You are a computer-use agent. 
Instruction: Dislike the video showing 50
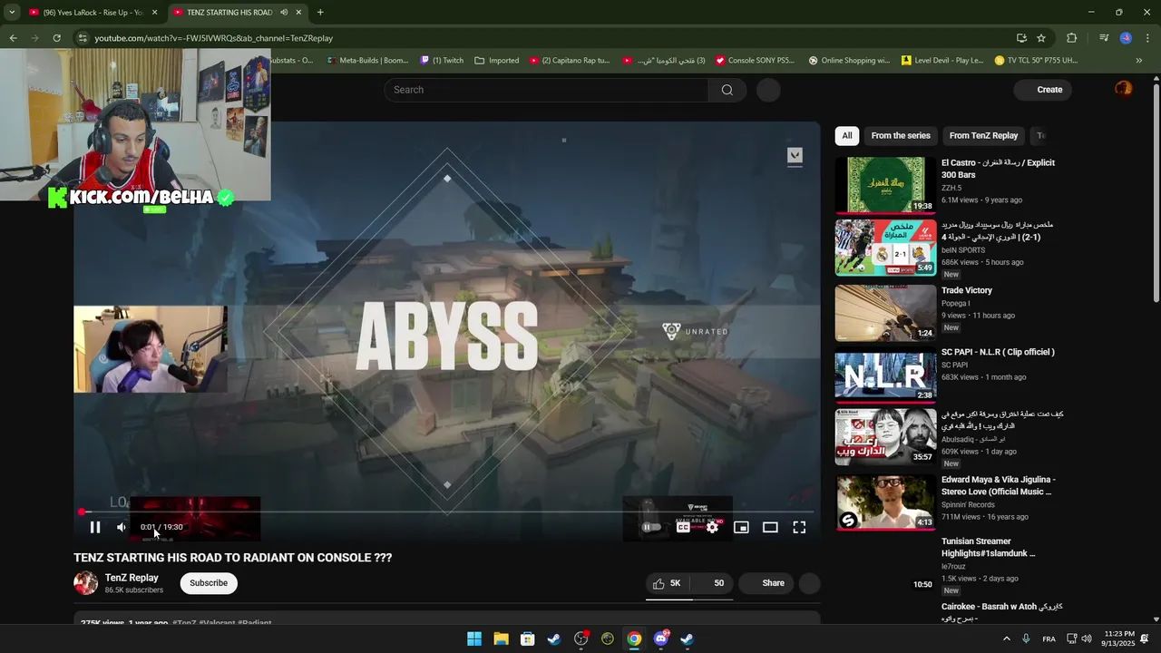tap(713, 583)
